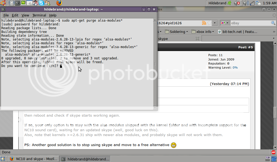Screen dimensions: 277x162
Task: Click the grinning smiley emoticon
Action: 173,145
